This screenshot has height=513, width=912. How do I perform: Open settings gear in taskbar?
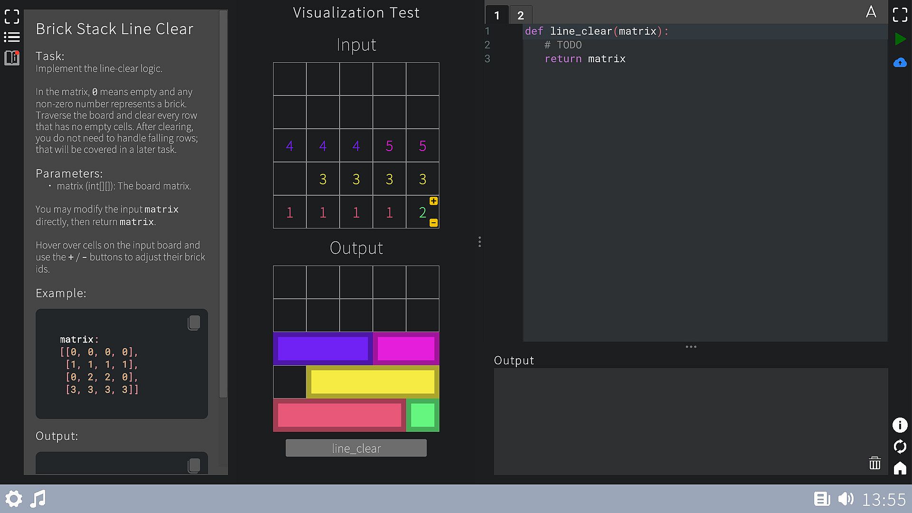point(14,499)
